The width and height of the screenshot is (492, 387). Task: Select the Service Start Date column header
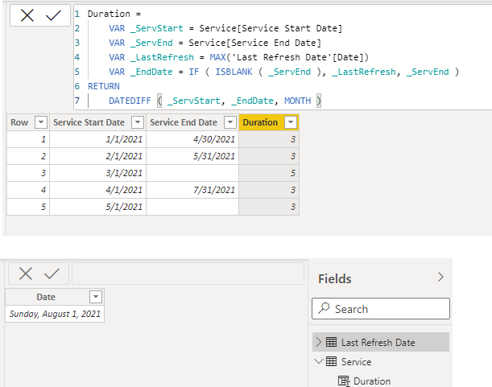coord(89,122)
